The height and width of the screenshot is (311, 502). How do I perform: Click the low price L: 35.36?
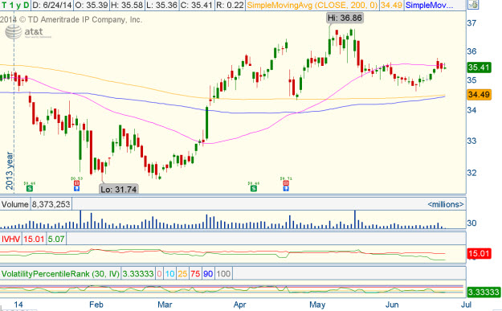tap(161, 5)
